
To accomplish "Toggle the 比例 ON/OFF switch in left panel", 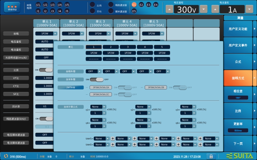I will point(46,70).
